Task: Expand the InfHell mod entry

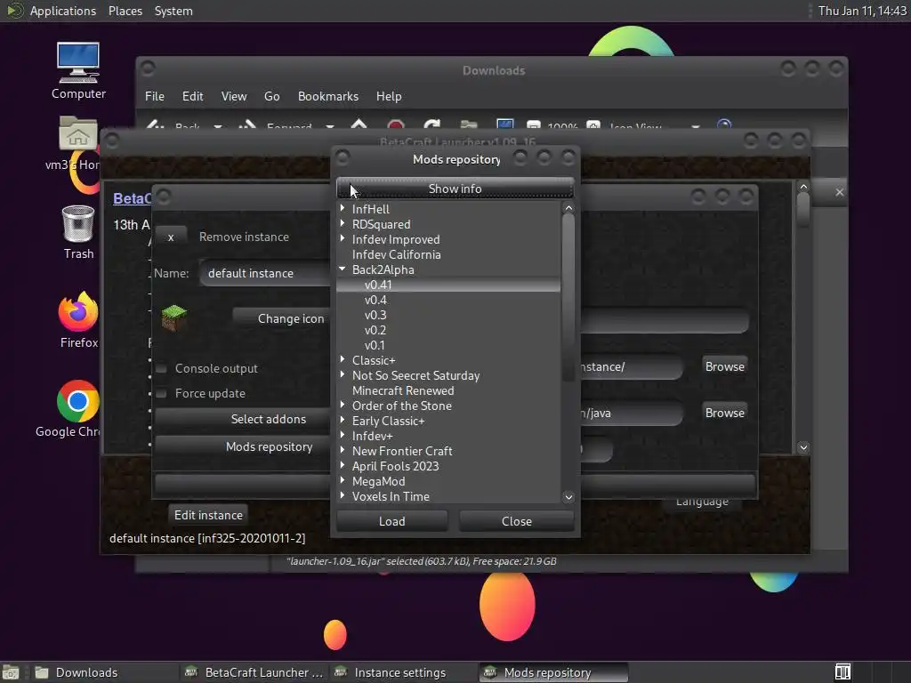Action: (x=343, y=208)
